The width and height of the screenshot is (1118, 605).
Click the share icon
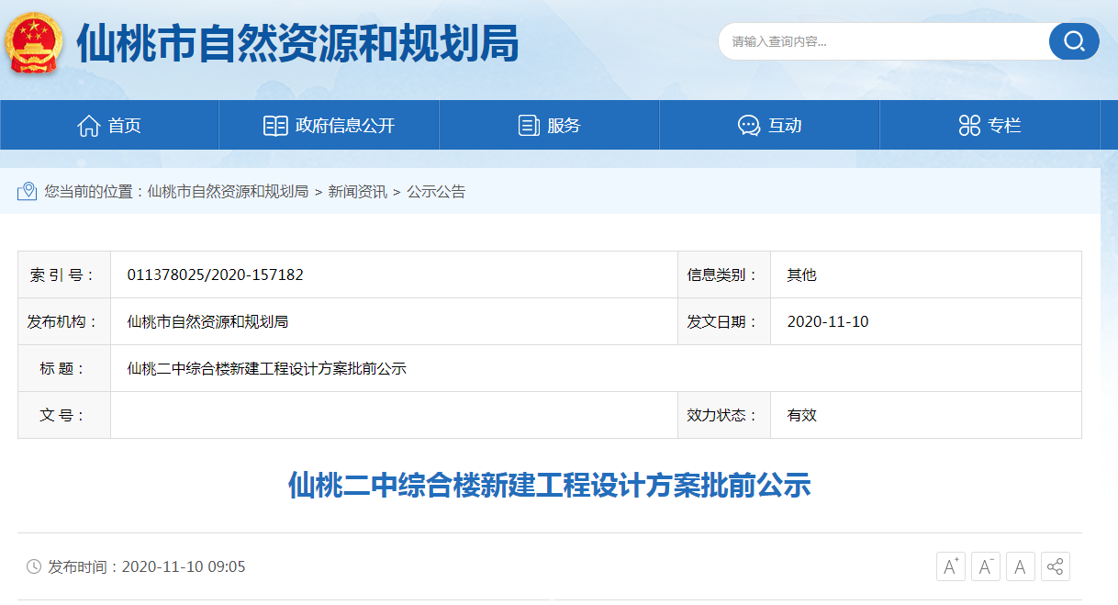tap(1056, 566)
